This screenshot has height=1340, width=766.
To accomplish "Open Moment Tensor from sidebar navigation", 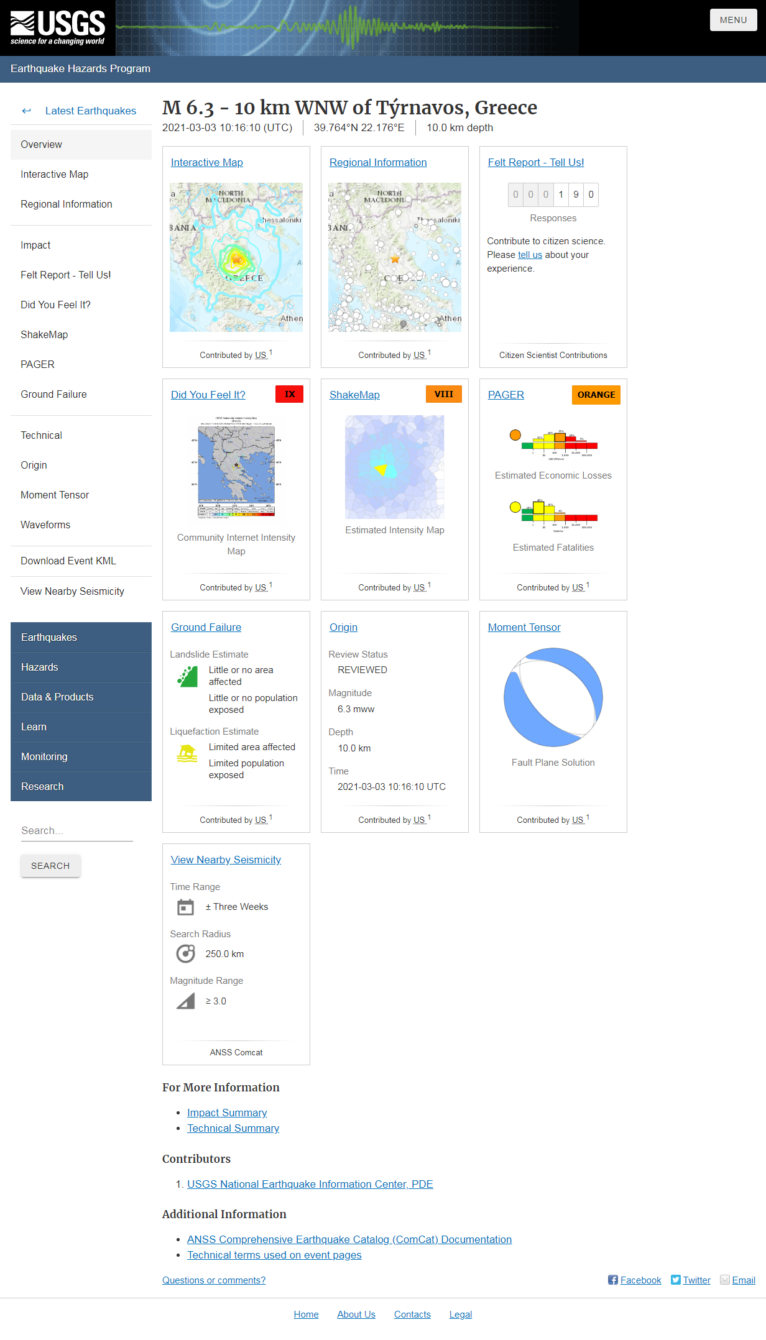I will (55, 495).
